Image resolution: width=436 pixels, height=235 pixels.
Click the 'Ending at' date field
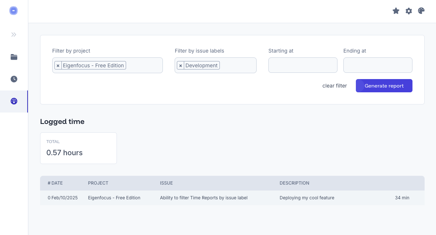tap(378, 65)
